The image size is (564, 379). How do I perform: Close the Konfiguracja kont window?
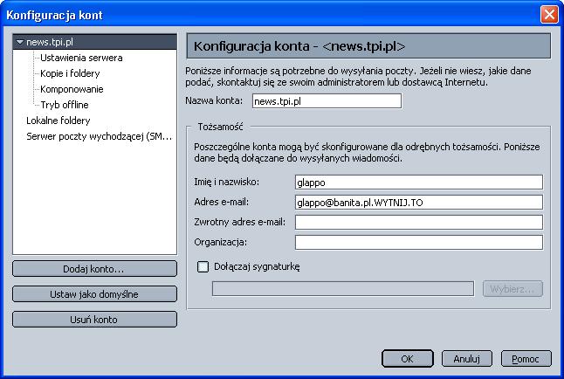[x=549, y=14]
